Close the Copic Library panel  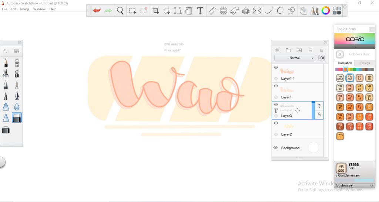tap(372, 29)
